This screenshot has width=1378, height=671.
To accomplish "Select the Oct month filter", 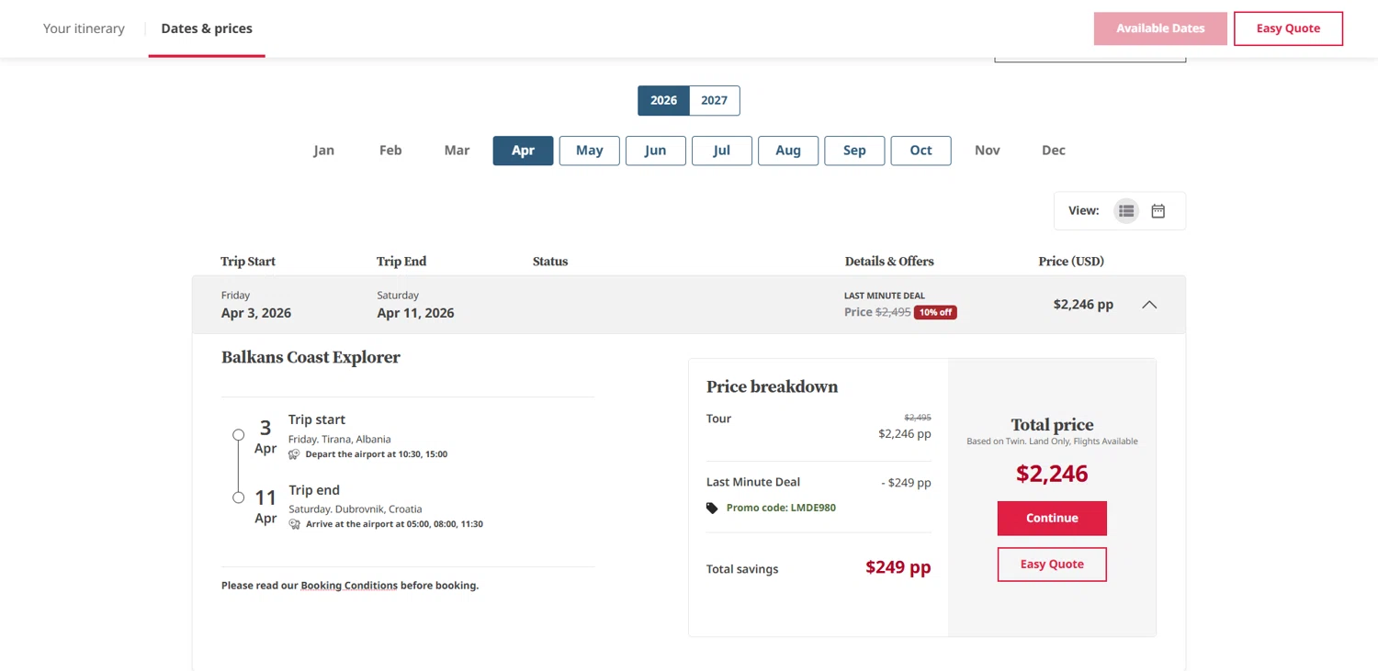I will click(x=921, y=151).
